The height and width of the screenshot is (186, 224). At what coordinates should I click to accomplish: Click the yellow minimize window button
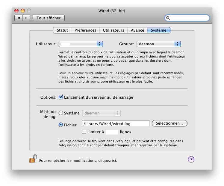click(x=23, y=11)
